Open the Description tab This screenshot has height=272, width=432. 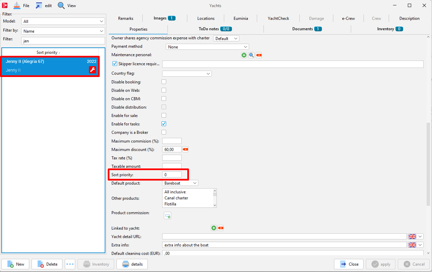pos(409,18)
